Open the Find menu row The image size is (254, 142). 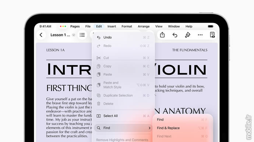point(123,128)
